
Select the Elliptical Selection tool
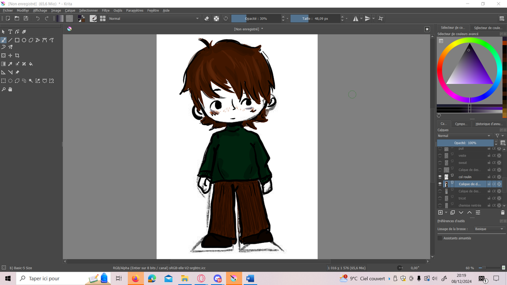10,81
